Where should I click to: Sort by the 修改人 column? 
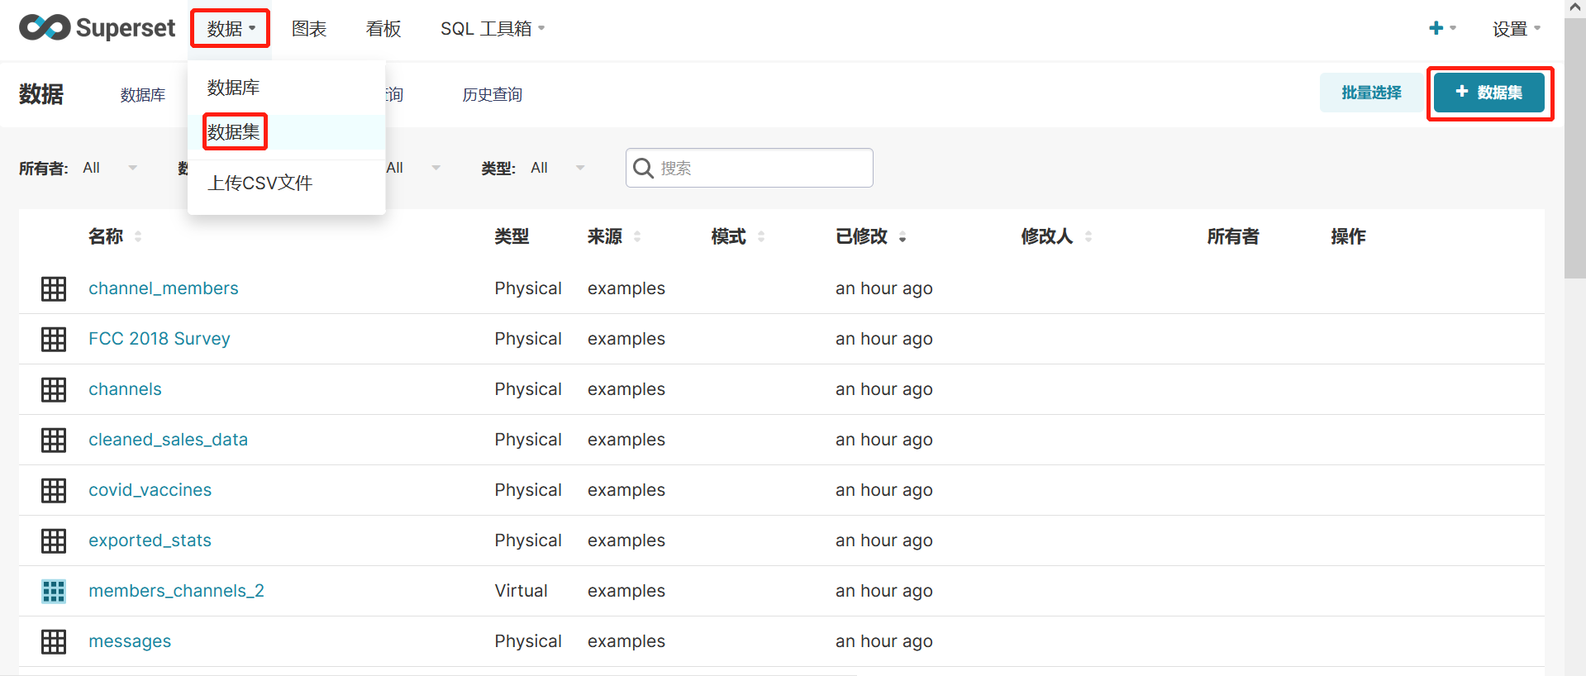[x=1056, y=236]
